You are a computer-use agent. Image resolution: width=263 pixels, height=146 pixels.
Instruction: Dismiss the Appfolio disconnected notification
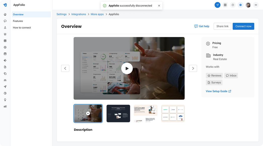159,6
